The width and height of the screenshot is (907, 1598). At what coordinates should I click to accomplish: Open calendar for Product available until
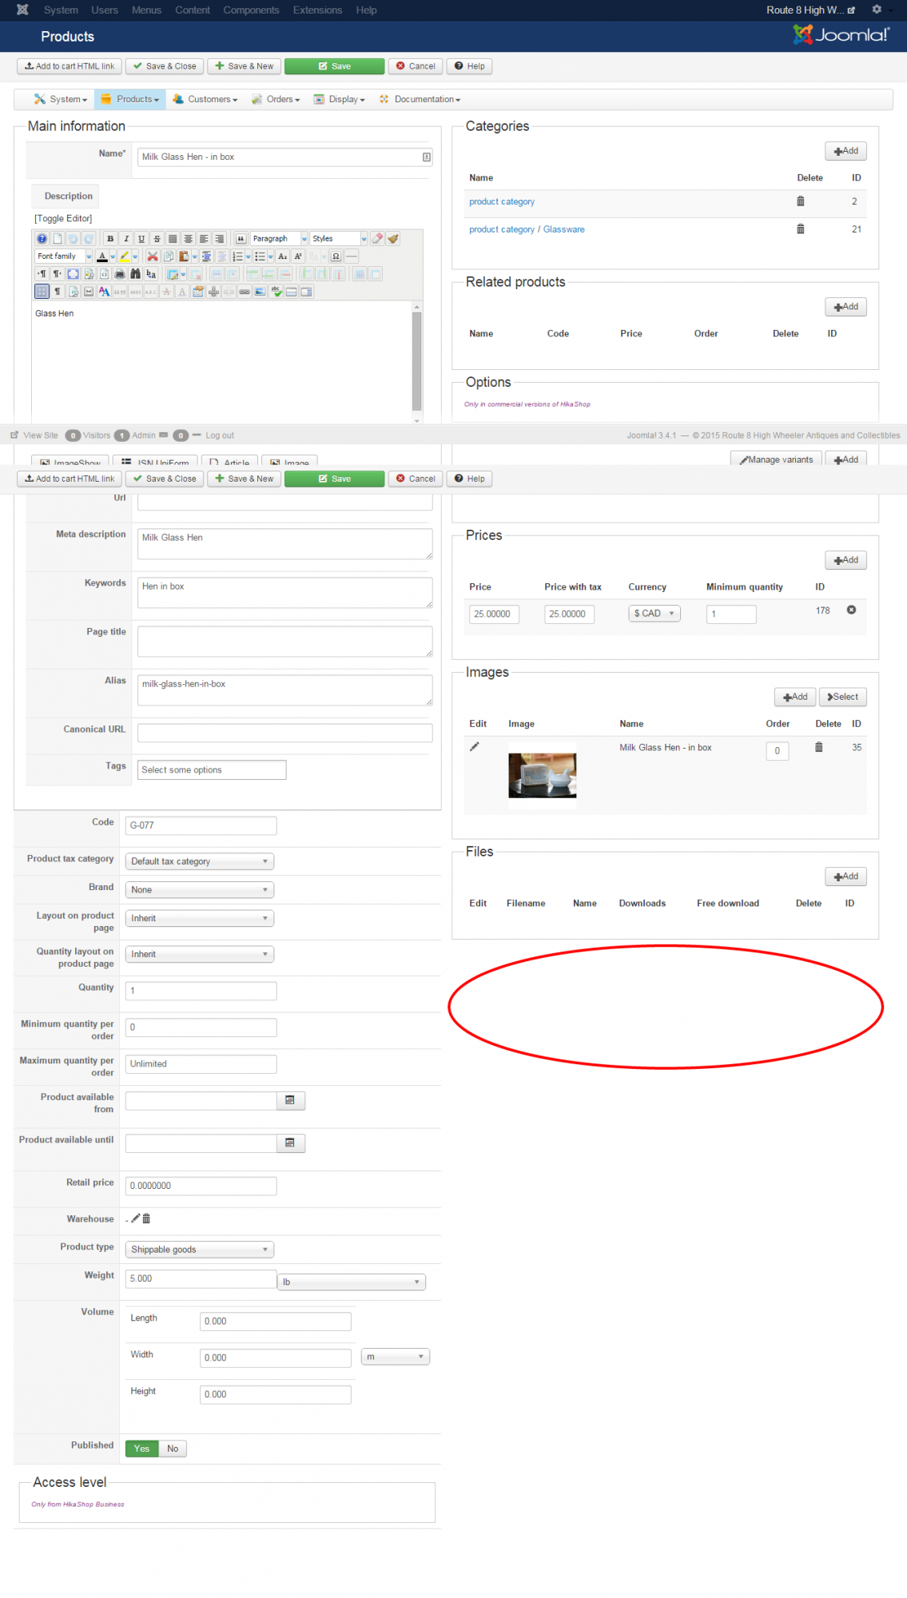290,1143
